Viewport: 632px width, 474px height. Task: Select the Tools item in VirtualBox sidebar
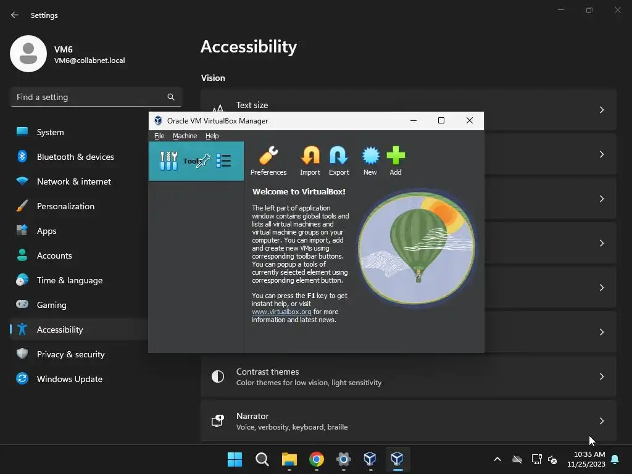196,161
